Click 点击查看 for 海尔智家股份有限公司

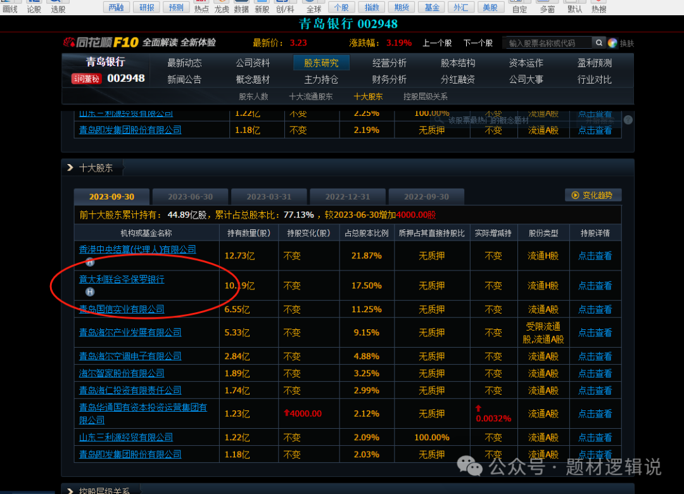[x=595, y=373]
